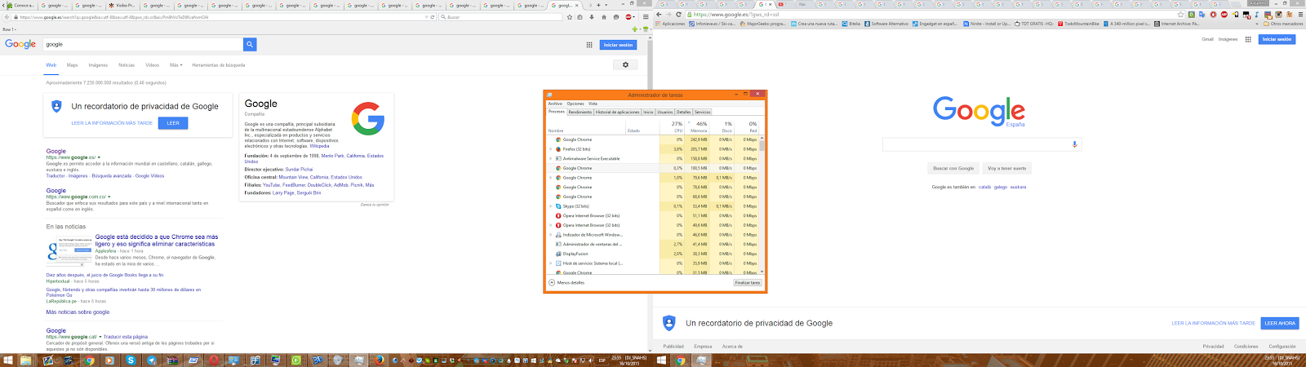The height and width of the screenshot is (367, 1306).
Task: Open Otros marcadores bookmarks folder in Chrome
Action: coord(1283,24)
